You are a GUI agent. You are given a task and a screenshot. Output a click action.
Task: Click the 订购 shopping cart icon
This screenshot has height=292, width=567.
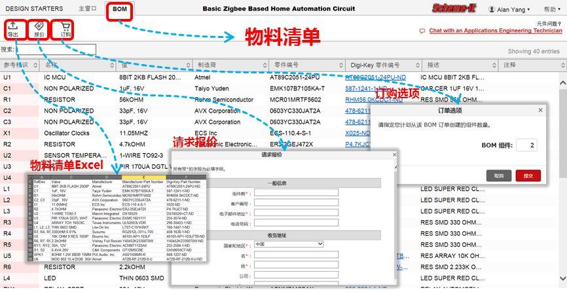65,26
